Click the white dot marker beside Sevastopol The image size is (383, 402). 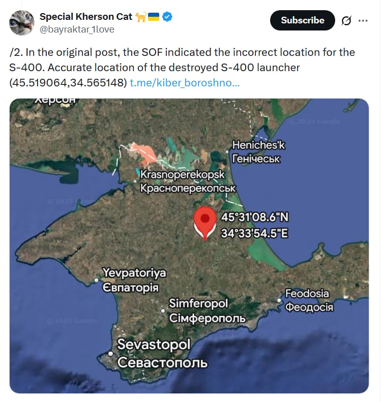(111, 353)
